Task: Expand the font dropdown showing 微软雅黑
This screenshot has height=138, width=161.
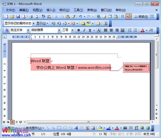Action: (x=59, y=30)
